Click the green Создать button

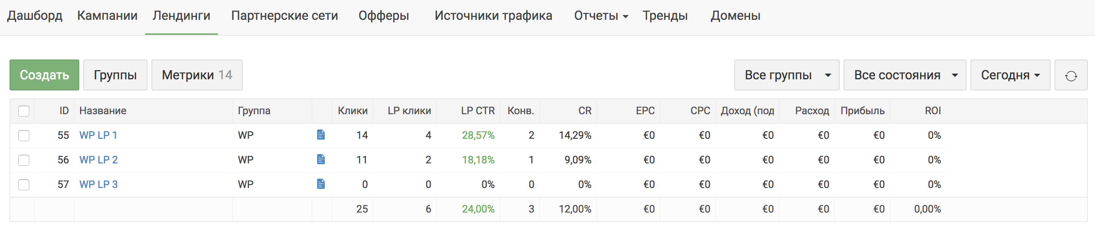(x=44, y=75)
